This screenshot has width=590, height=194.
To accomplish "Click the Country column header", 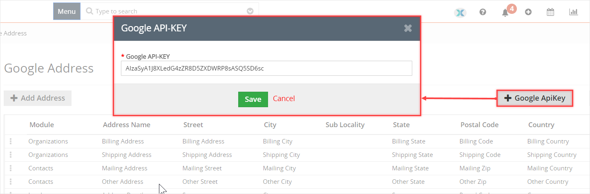I will 541,125.
